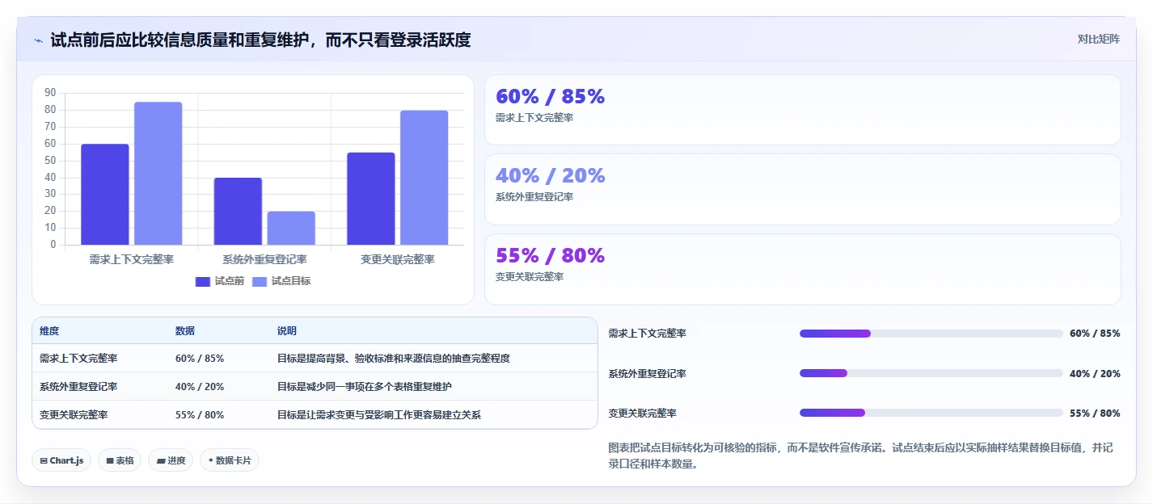Click the 维度 column header

tap(49, 331)
